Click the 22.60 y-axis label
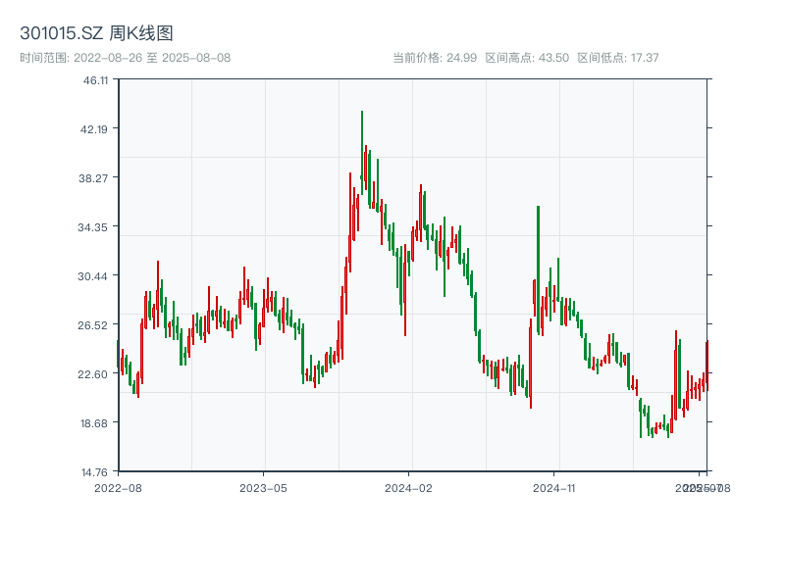The height and width of the screenshot is (588, 785). (x=95, y=374)
